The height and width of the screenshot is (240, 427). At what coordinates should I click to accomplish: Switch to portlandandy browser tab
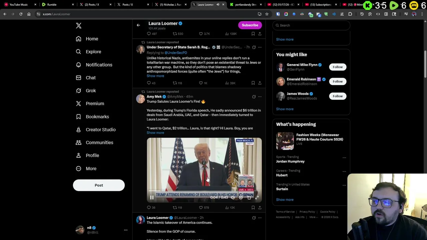246,5
